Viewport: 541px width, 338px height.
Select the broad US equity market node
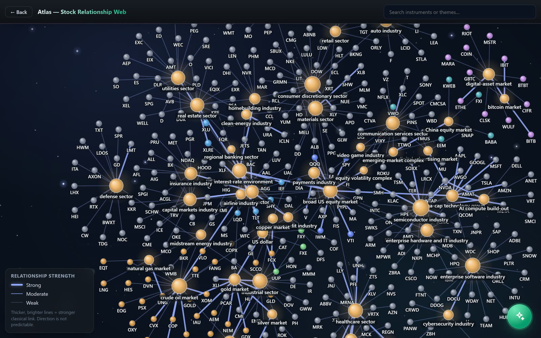coord(330,191)
